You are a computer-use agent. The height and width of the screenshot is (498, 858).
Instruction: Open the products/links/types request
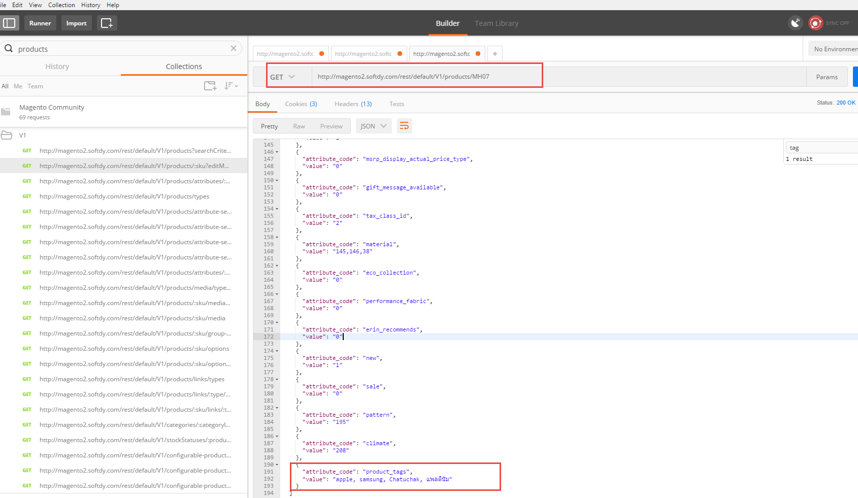(x=123, y=379)
